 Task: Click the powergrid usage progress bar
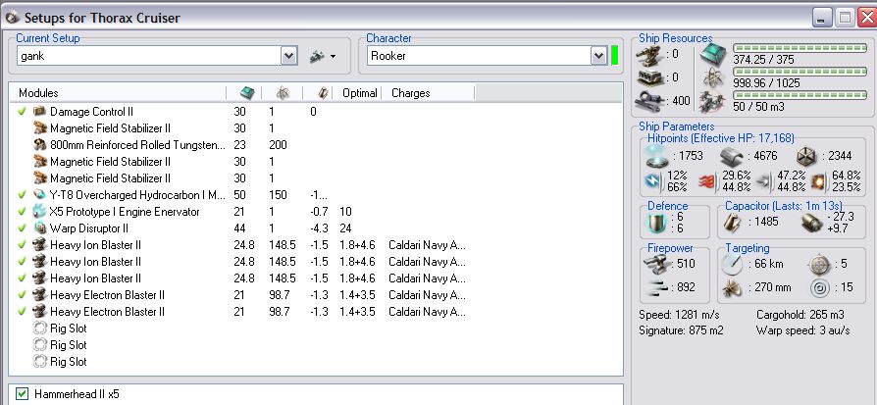tap(800, 73)
